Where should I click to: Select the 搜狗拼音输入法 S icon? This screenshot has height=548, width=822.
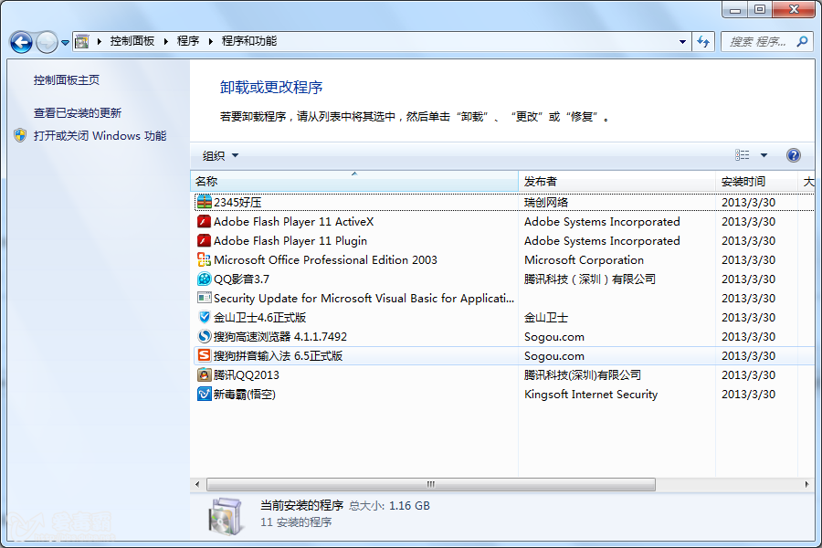point(204,355)
